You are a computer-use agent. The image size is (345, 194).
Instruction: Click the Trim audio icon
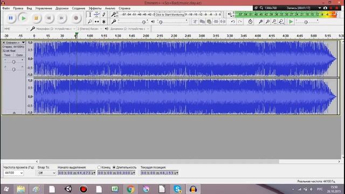pos(216,22)
